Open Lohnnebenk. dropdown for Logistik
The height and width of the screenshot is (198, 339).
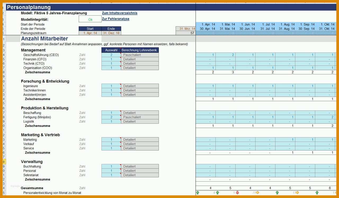coord(140,121)
